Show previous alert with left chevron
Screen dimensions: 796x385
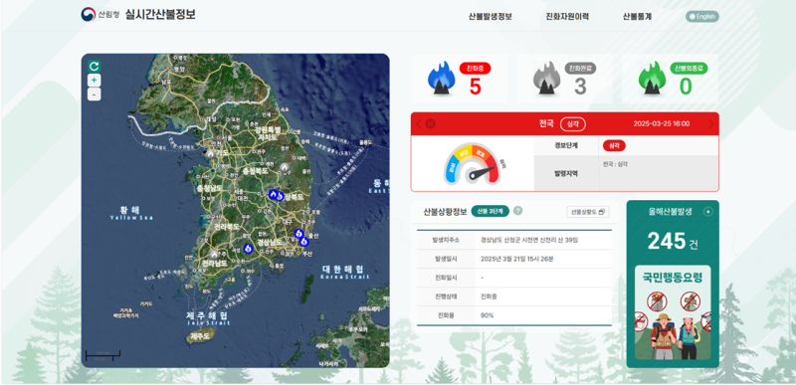coord(419,123)
